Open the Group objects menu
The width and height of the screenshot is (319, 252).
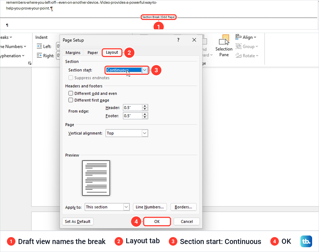coord(247,46)
